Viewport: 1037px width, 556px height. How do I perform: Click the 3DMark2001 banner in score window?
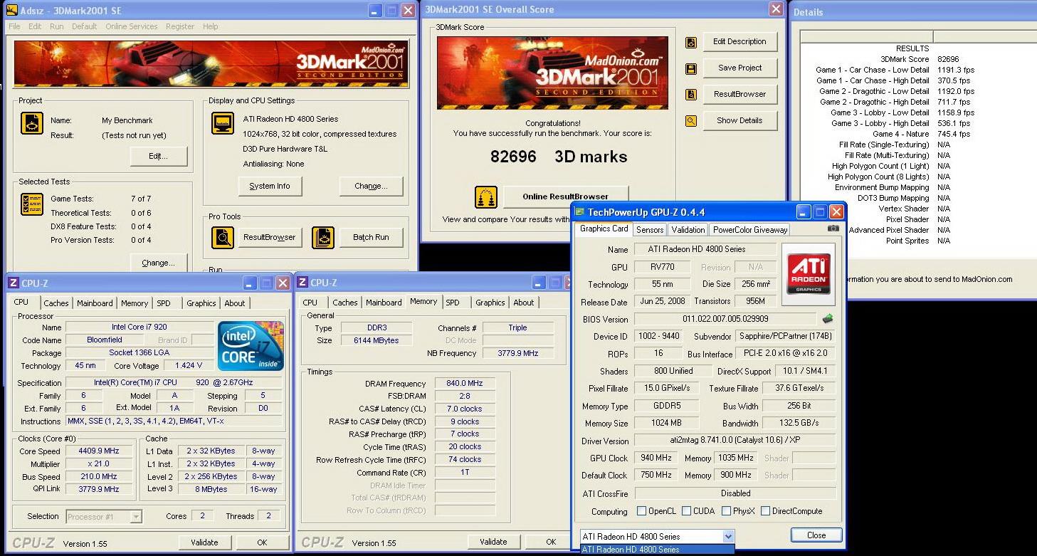tap(552, 73)
